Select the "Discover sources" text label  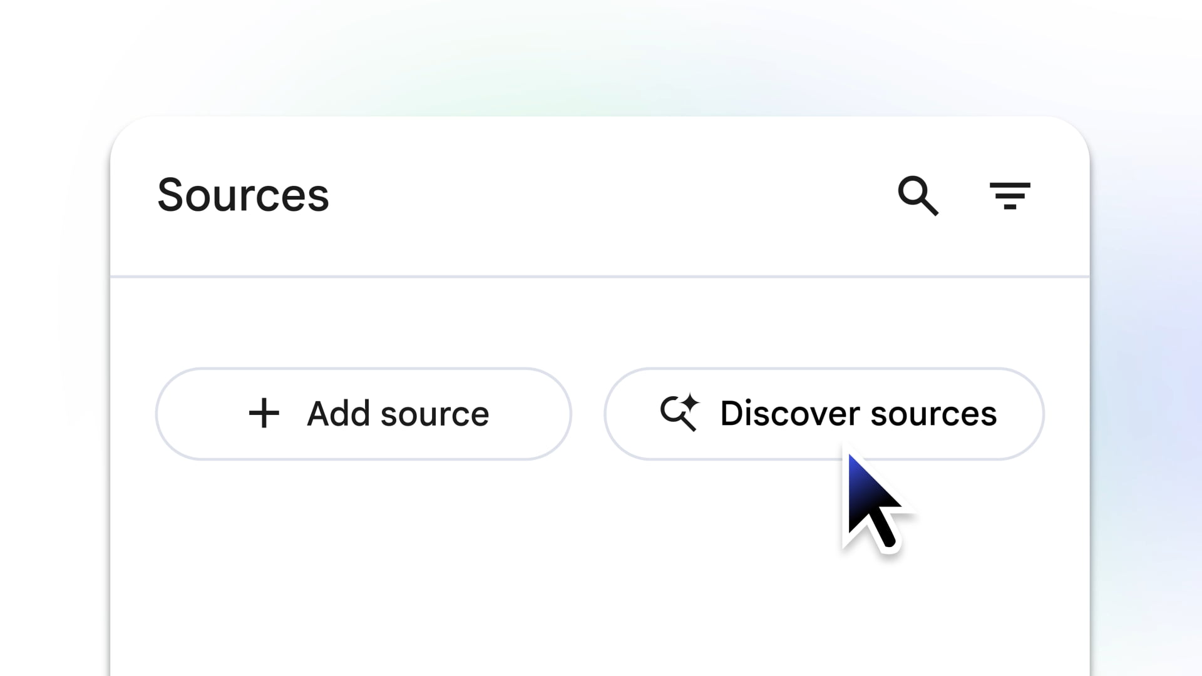(858, 414)
